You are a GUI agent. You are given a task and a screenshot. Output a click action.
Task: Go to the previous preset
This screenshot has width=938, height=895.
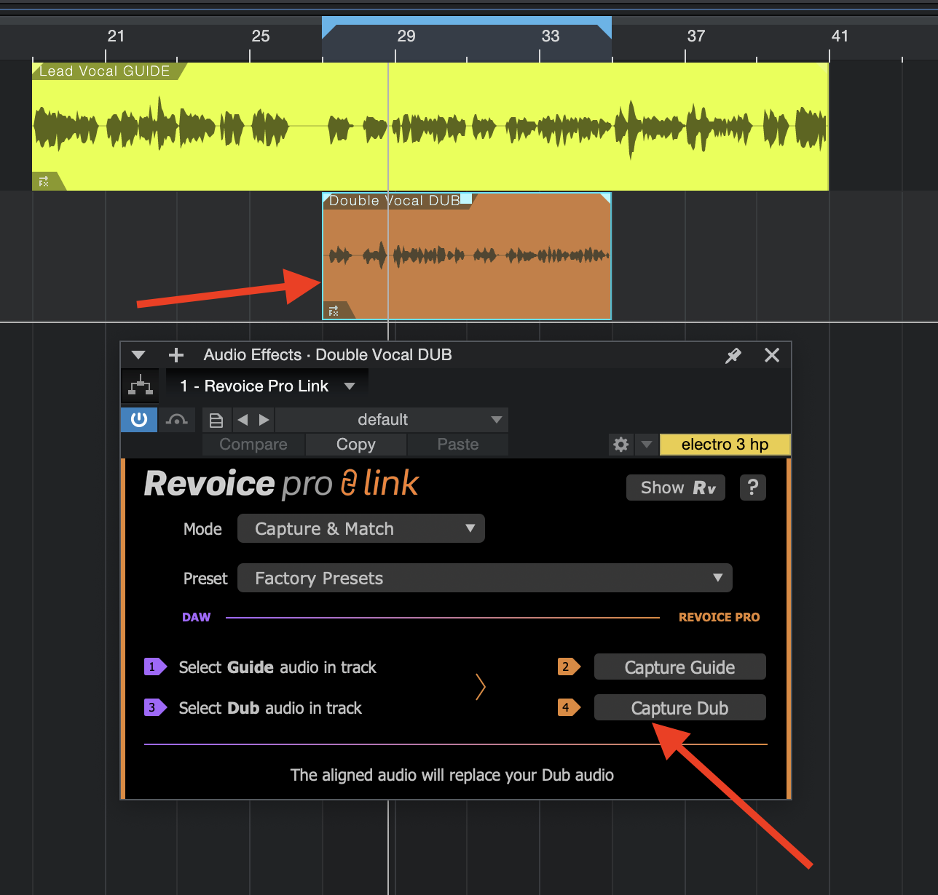pos(243,420)
